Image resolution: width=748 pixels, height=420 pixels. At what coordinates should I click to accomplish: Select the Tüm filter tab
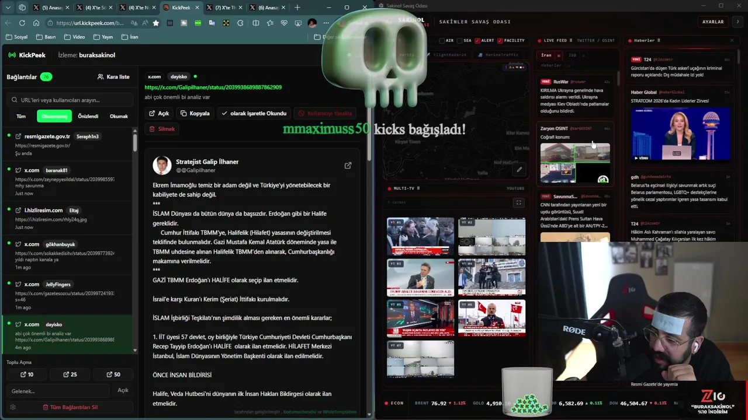click(x=21, y=116)
